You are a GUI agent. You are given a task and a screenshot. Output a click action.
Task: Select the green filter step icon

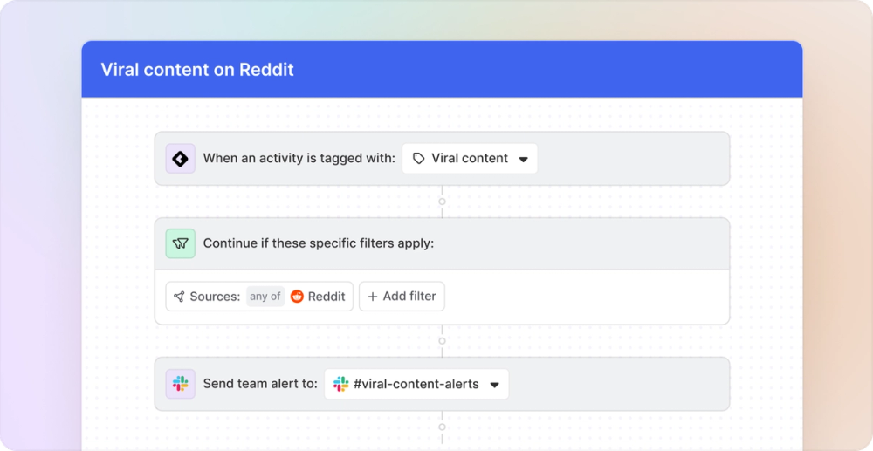(x=181, y=243)
